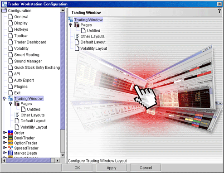
Task: Click Trading Window icon in right panel
Action: tap(70, 20)
